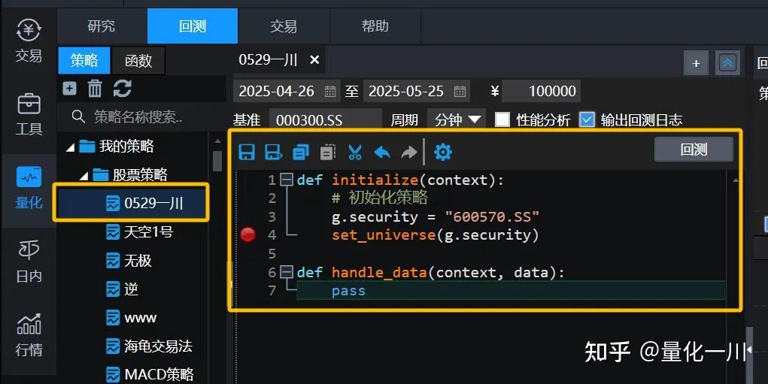Uncheck the 输出回测日志 checkbox
This screenshot has width=768, height=384.
[x=587, y=119]
